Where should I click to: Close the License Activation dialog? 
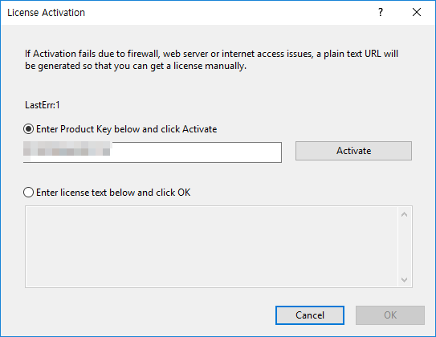click(417, 12)
